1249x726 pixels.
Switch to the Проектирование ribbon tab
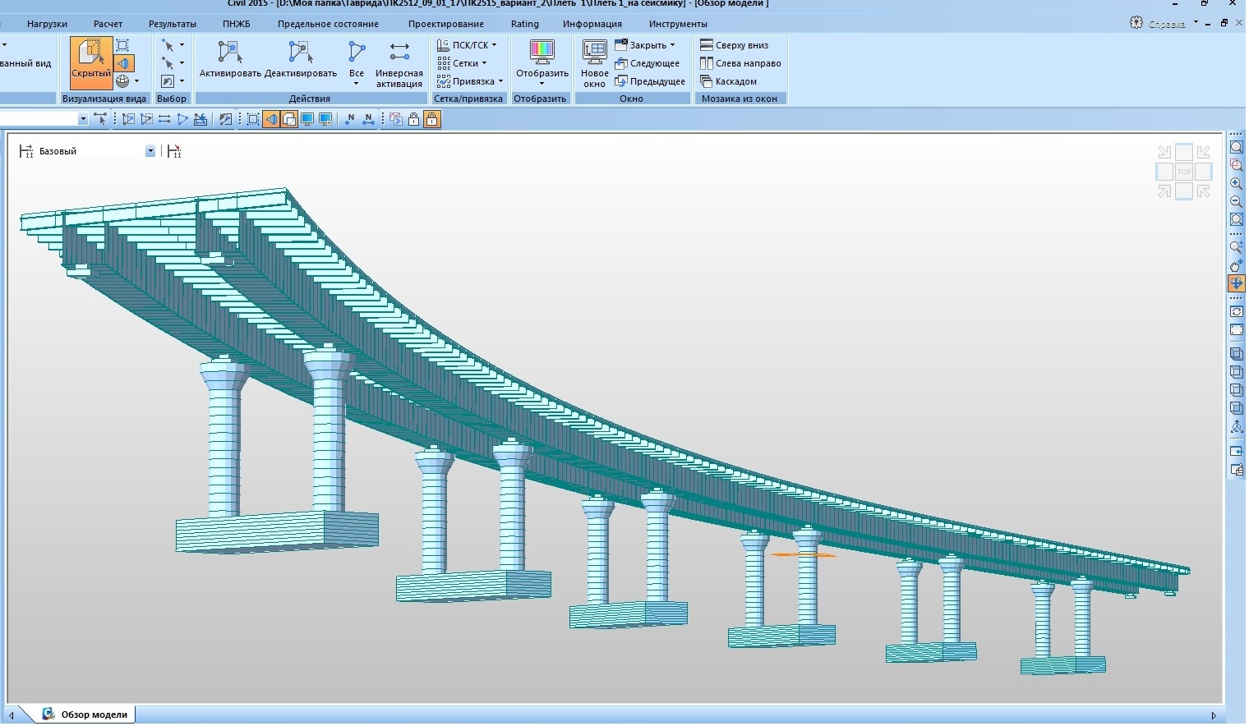(x=445, y=24)
